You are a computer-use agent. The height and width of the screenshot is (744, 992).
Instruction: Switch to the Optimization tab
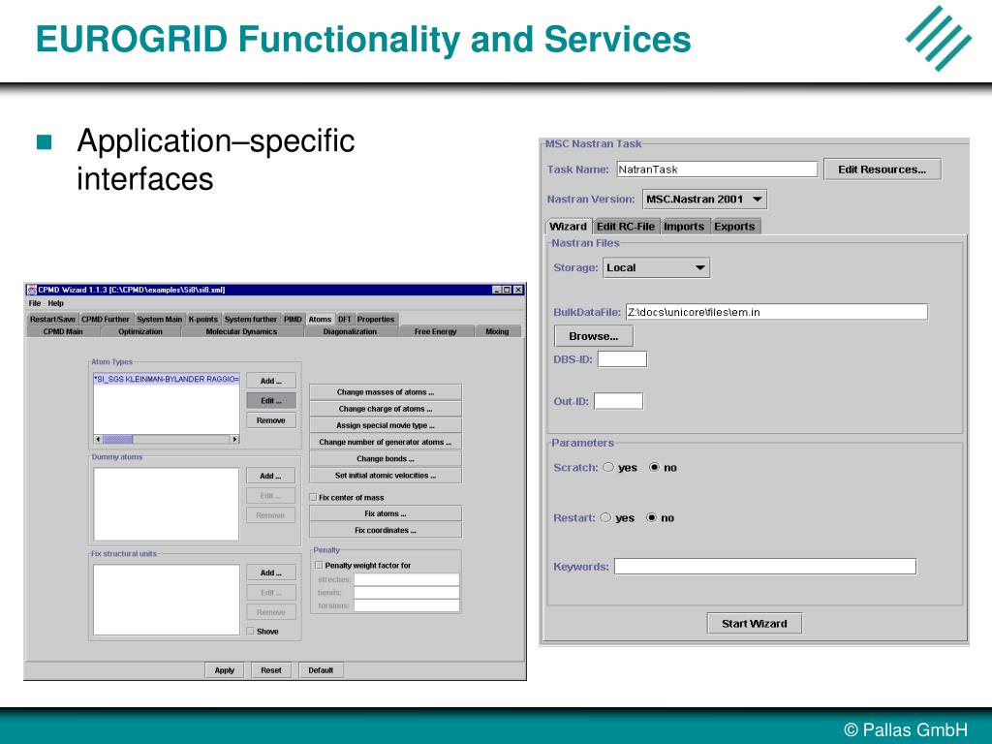(140, 331)
